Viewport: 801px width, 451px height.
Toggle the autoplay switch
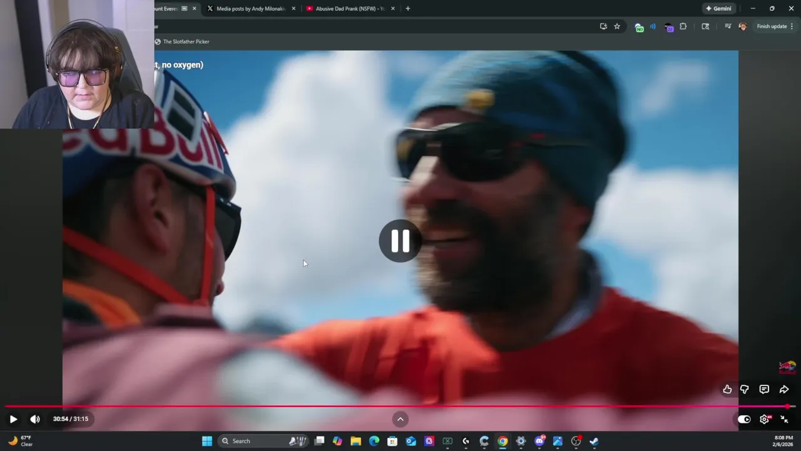(744, 419)
